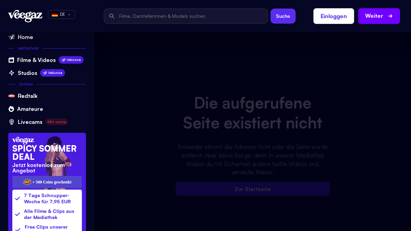Click the clapperboard icon beside Filme & Videos
This screenshot has width=411, height=231.
11,60
